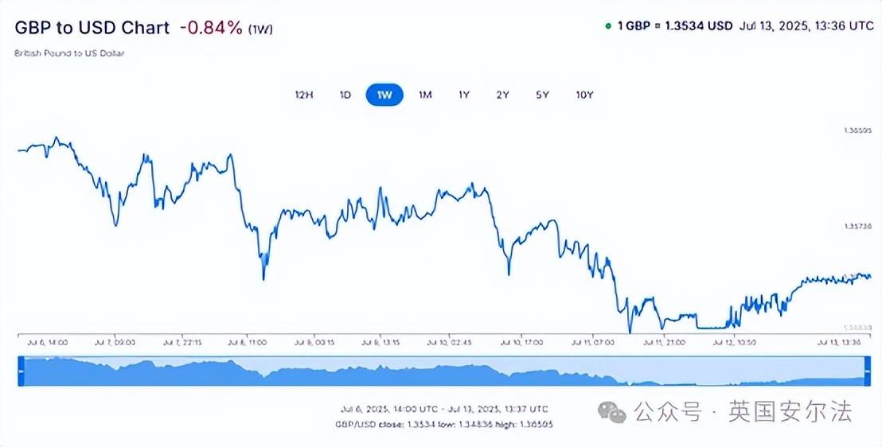Select the 5Y time range
The width and height of the screenshot is (882, 447).
pos(542,95)
